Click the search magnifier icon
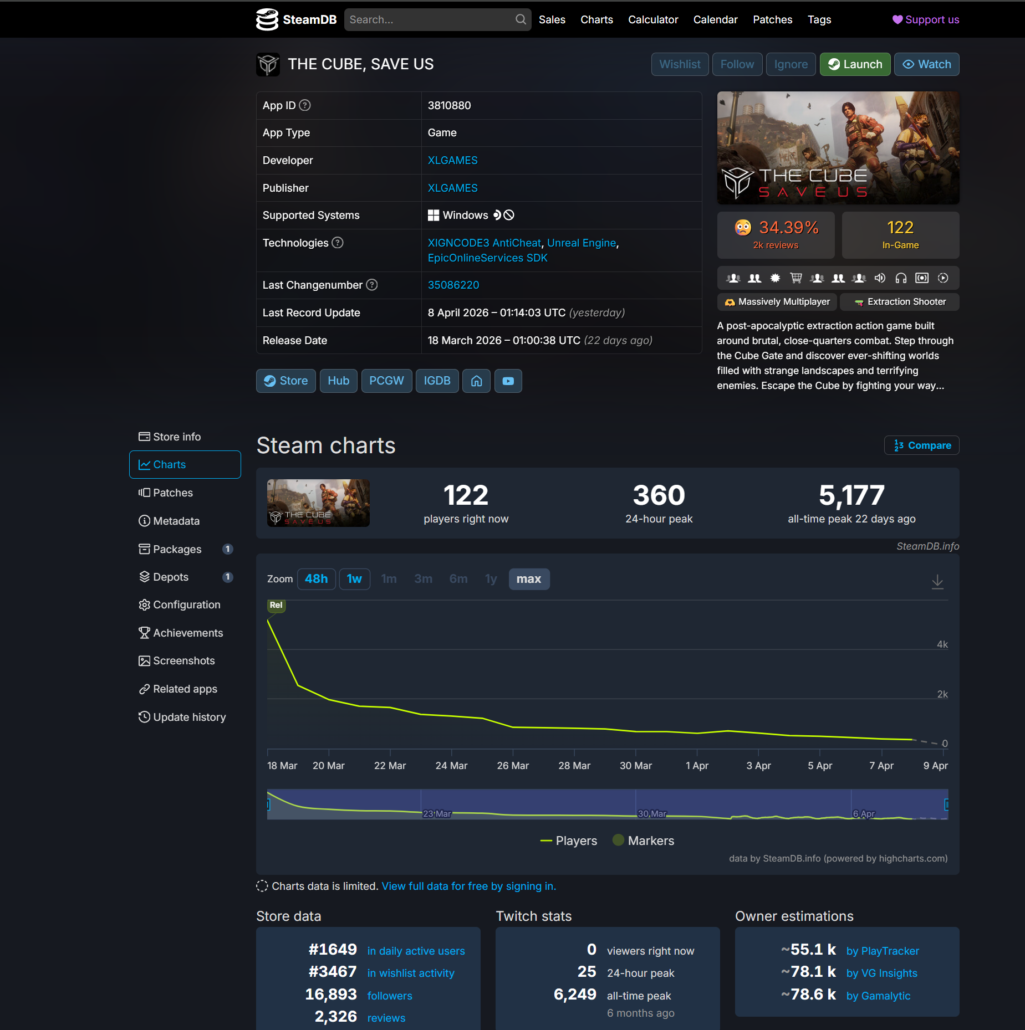The width and height of the screenshot is (1025, 1030). (521, 19)
